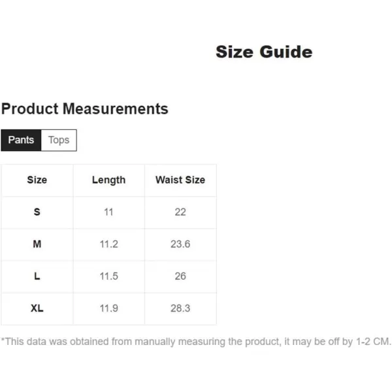
Task: Click the Waist Size column header
Action: point(180,180)
